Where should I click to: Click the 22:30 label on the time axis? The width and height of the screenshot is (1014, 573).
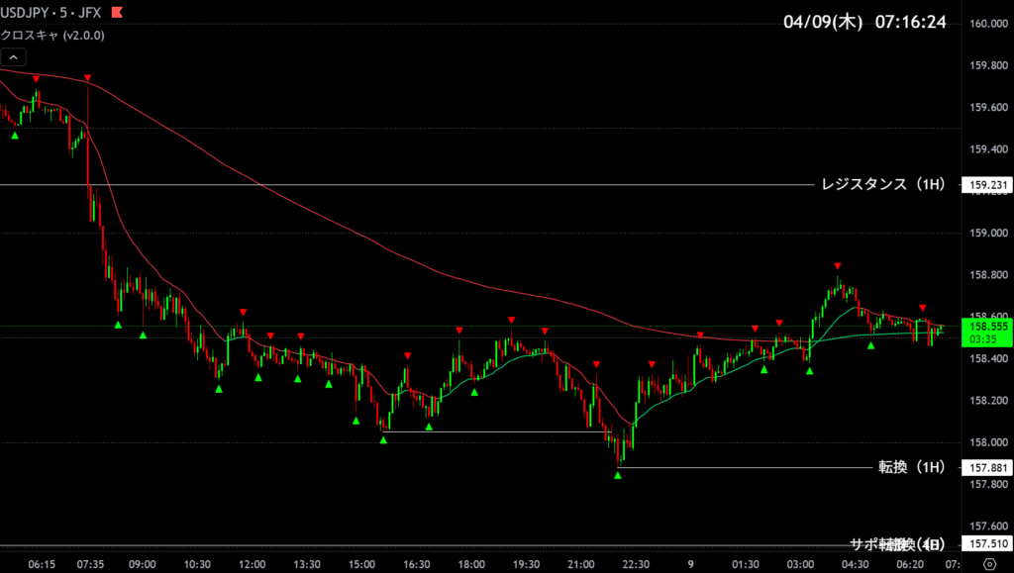click(x=636, y=564)
